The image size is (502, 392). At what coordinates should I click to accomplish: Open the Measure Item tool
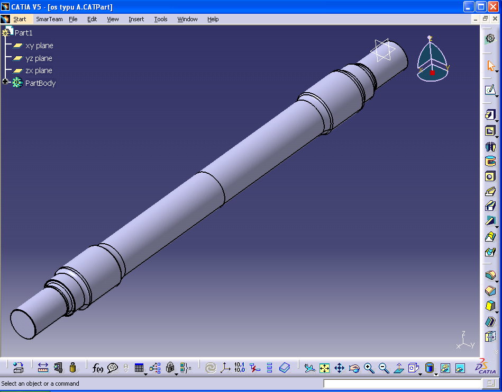coord(58,368)
